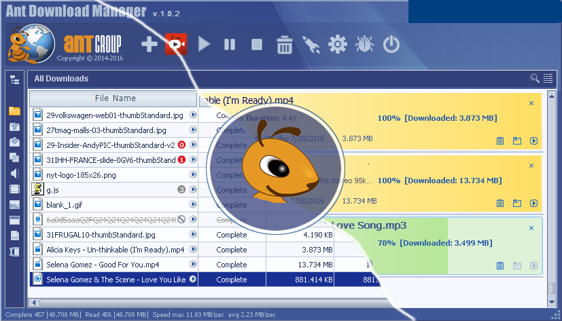
Task: Open search with the magnifier icon
Action: 535,78
